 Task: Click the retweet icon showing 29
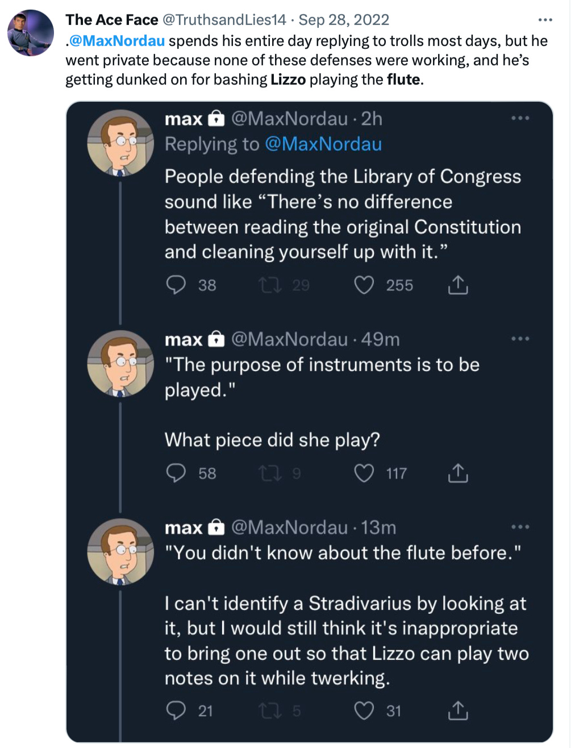coord(270,285)
